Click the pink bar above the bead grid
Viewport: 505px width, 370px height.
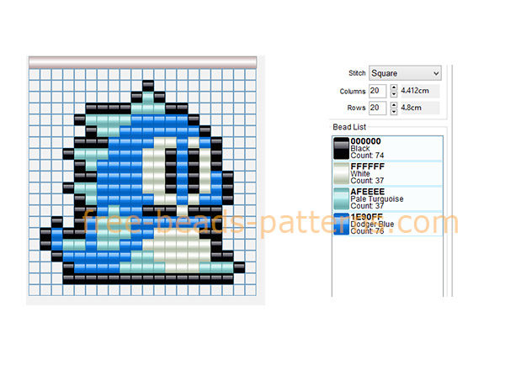coord(143,62)
